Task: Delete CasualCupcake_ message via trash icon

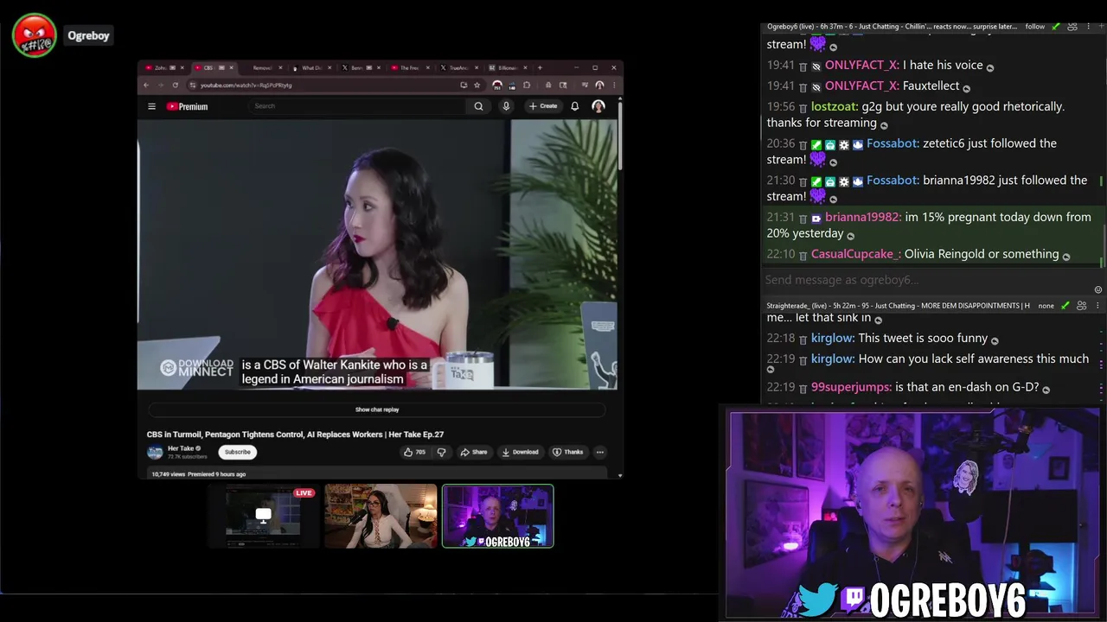Action: point(803,255)
